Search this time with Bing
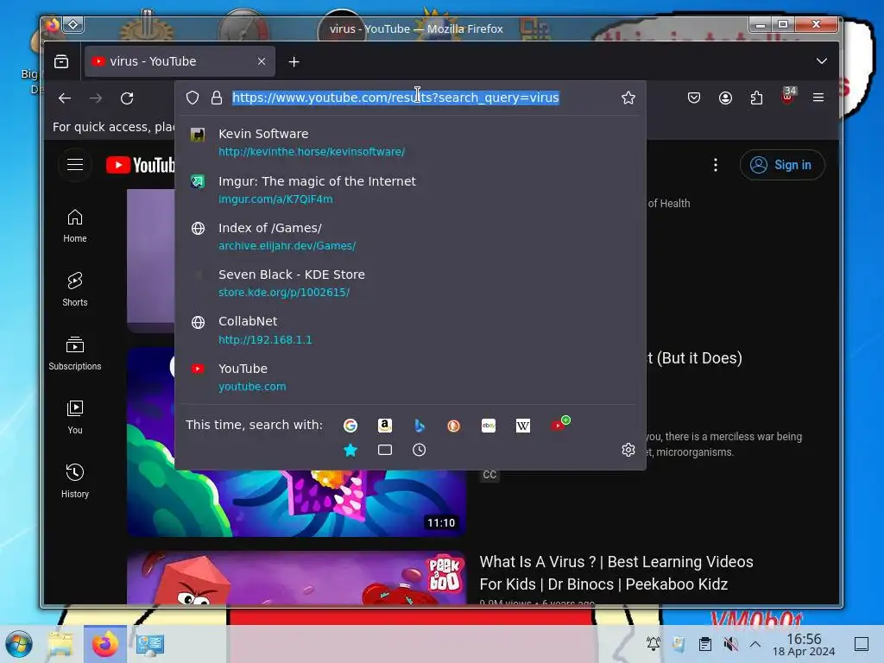The width and height of the screenshot is (884, 663). [419, 425]
